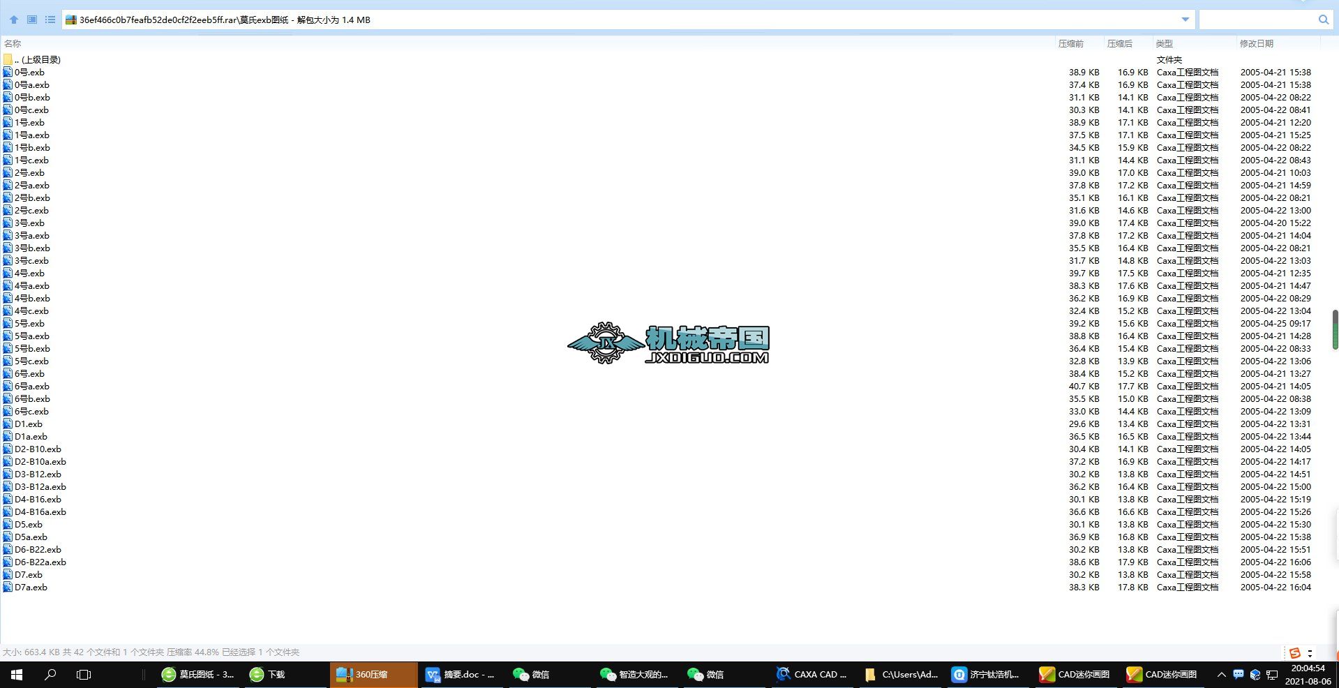Click the file icon of D1.exb

8,424
